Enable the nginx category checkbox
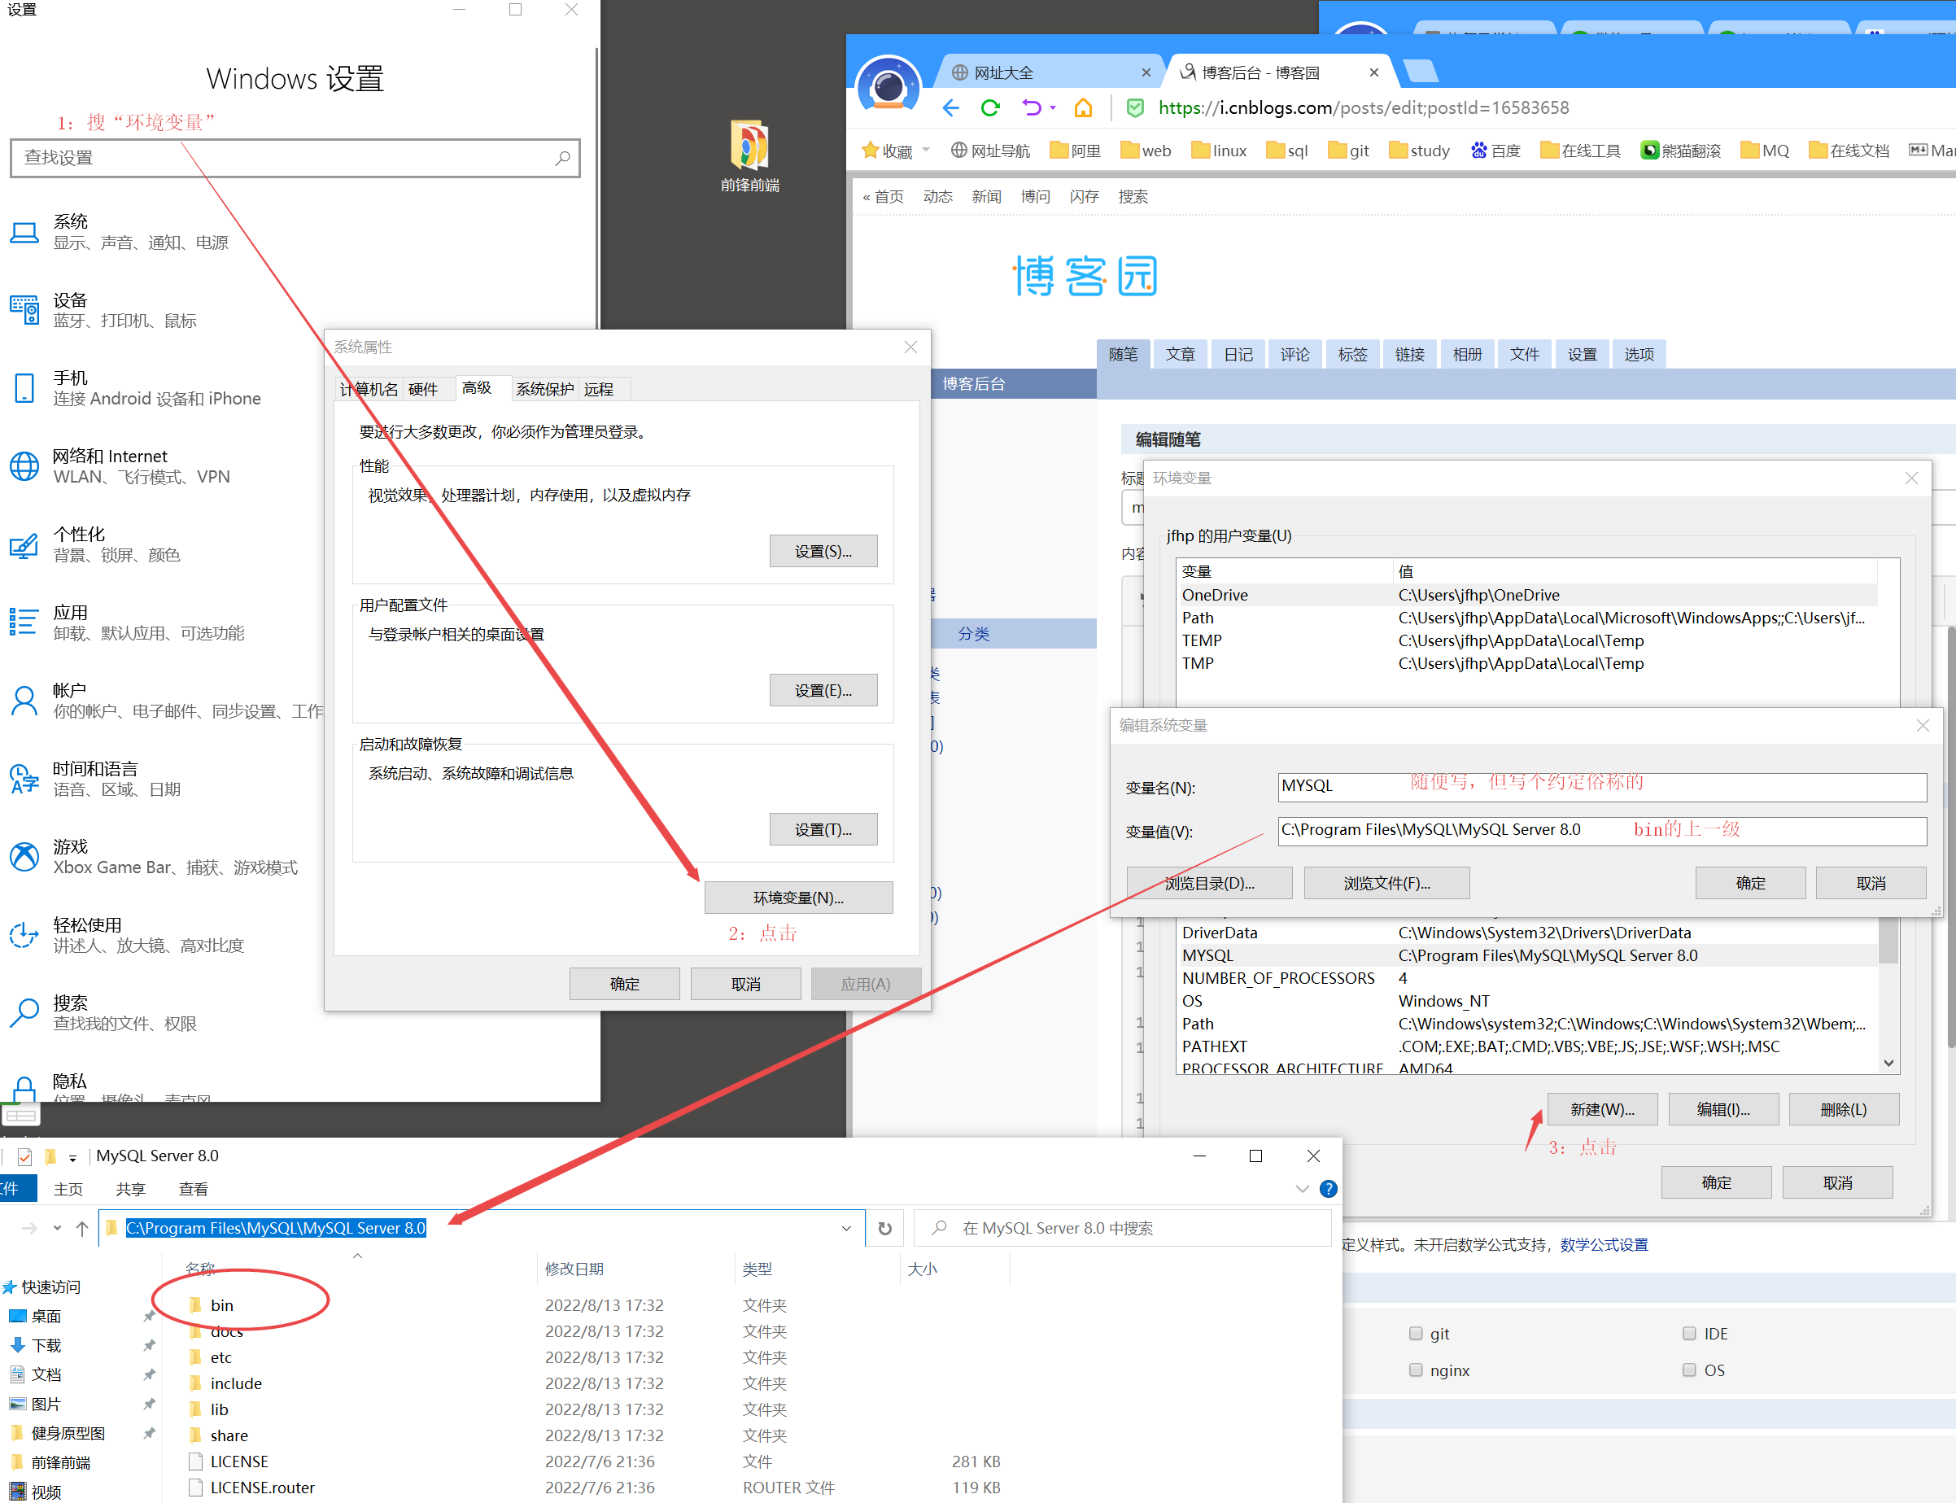1956x1503 pixels. pos(1416,1370)
